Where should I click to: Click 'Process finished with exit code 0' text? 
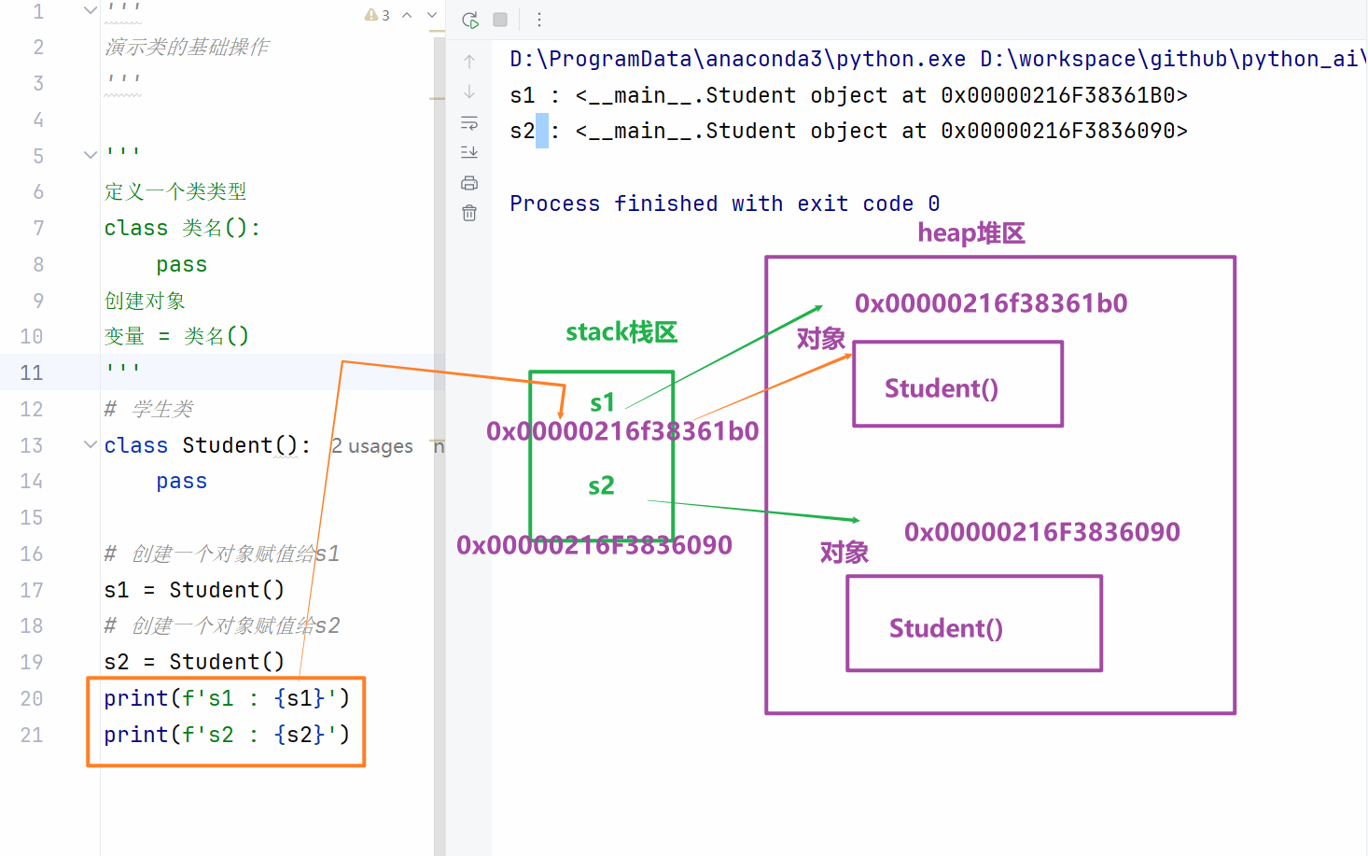(x=725, y=203)
